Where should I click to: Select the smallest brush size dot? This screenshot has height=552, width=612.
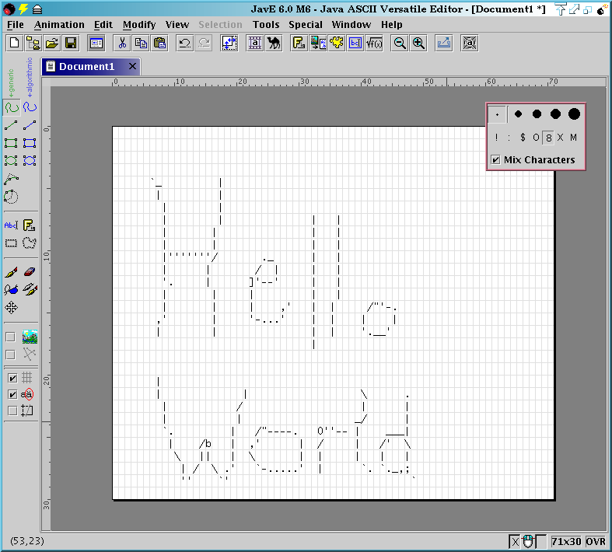[497, 114]
